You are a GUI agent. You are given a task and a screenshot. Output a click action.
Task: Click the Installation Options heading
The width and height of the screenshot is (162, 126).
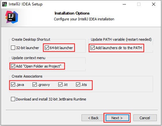pyautogui.click(x=72, y=13)
